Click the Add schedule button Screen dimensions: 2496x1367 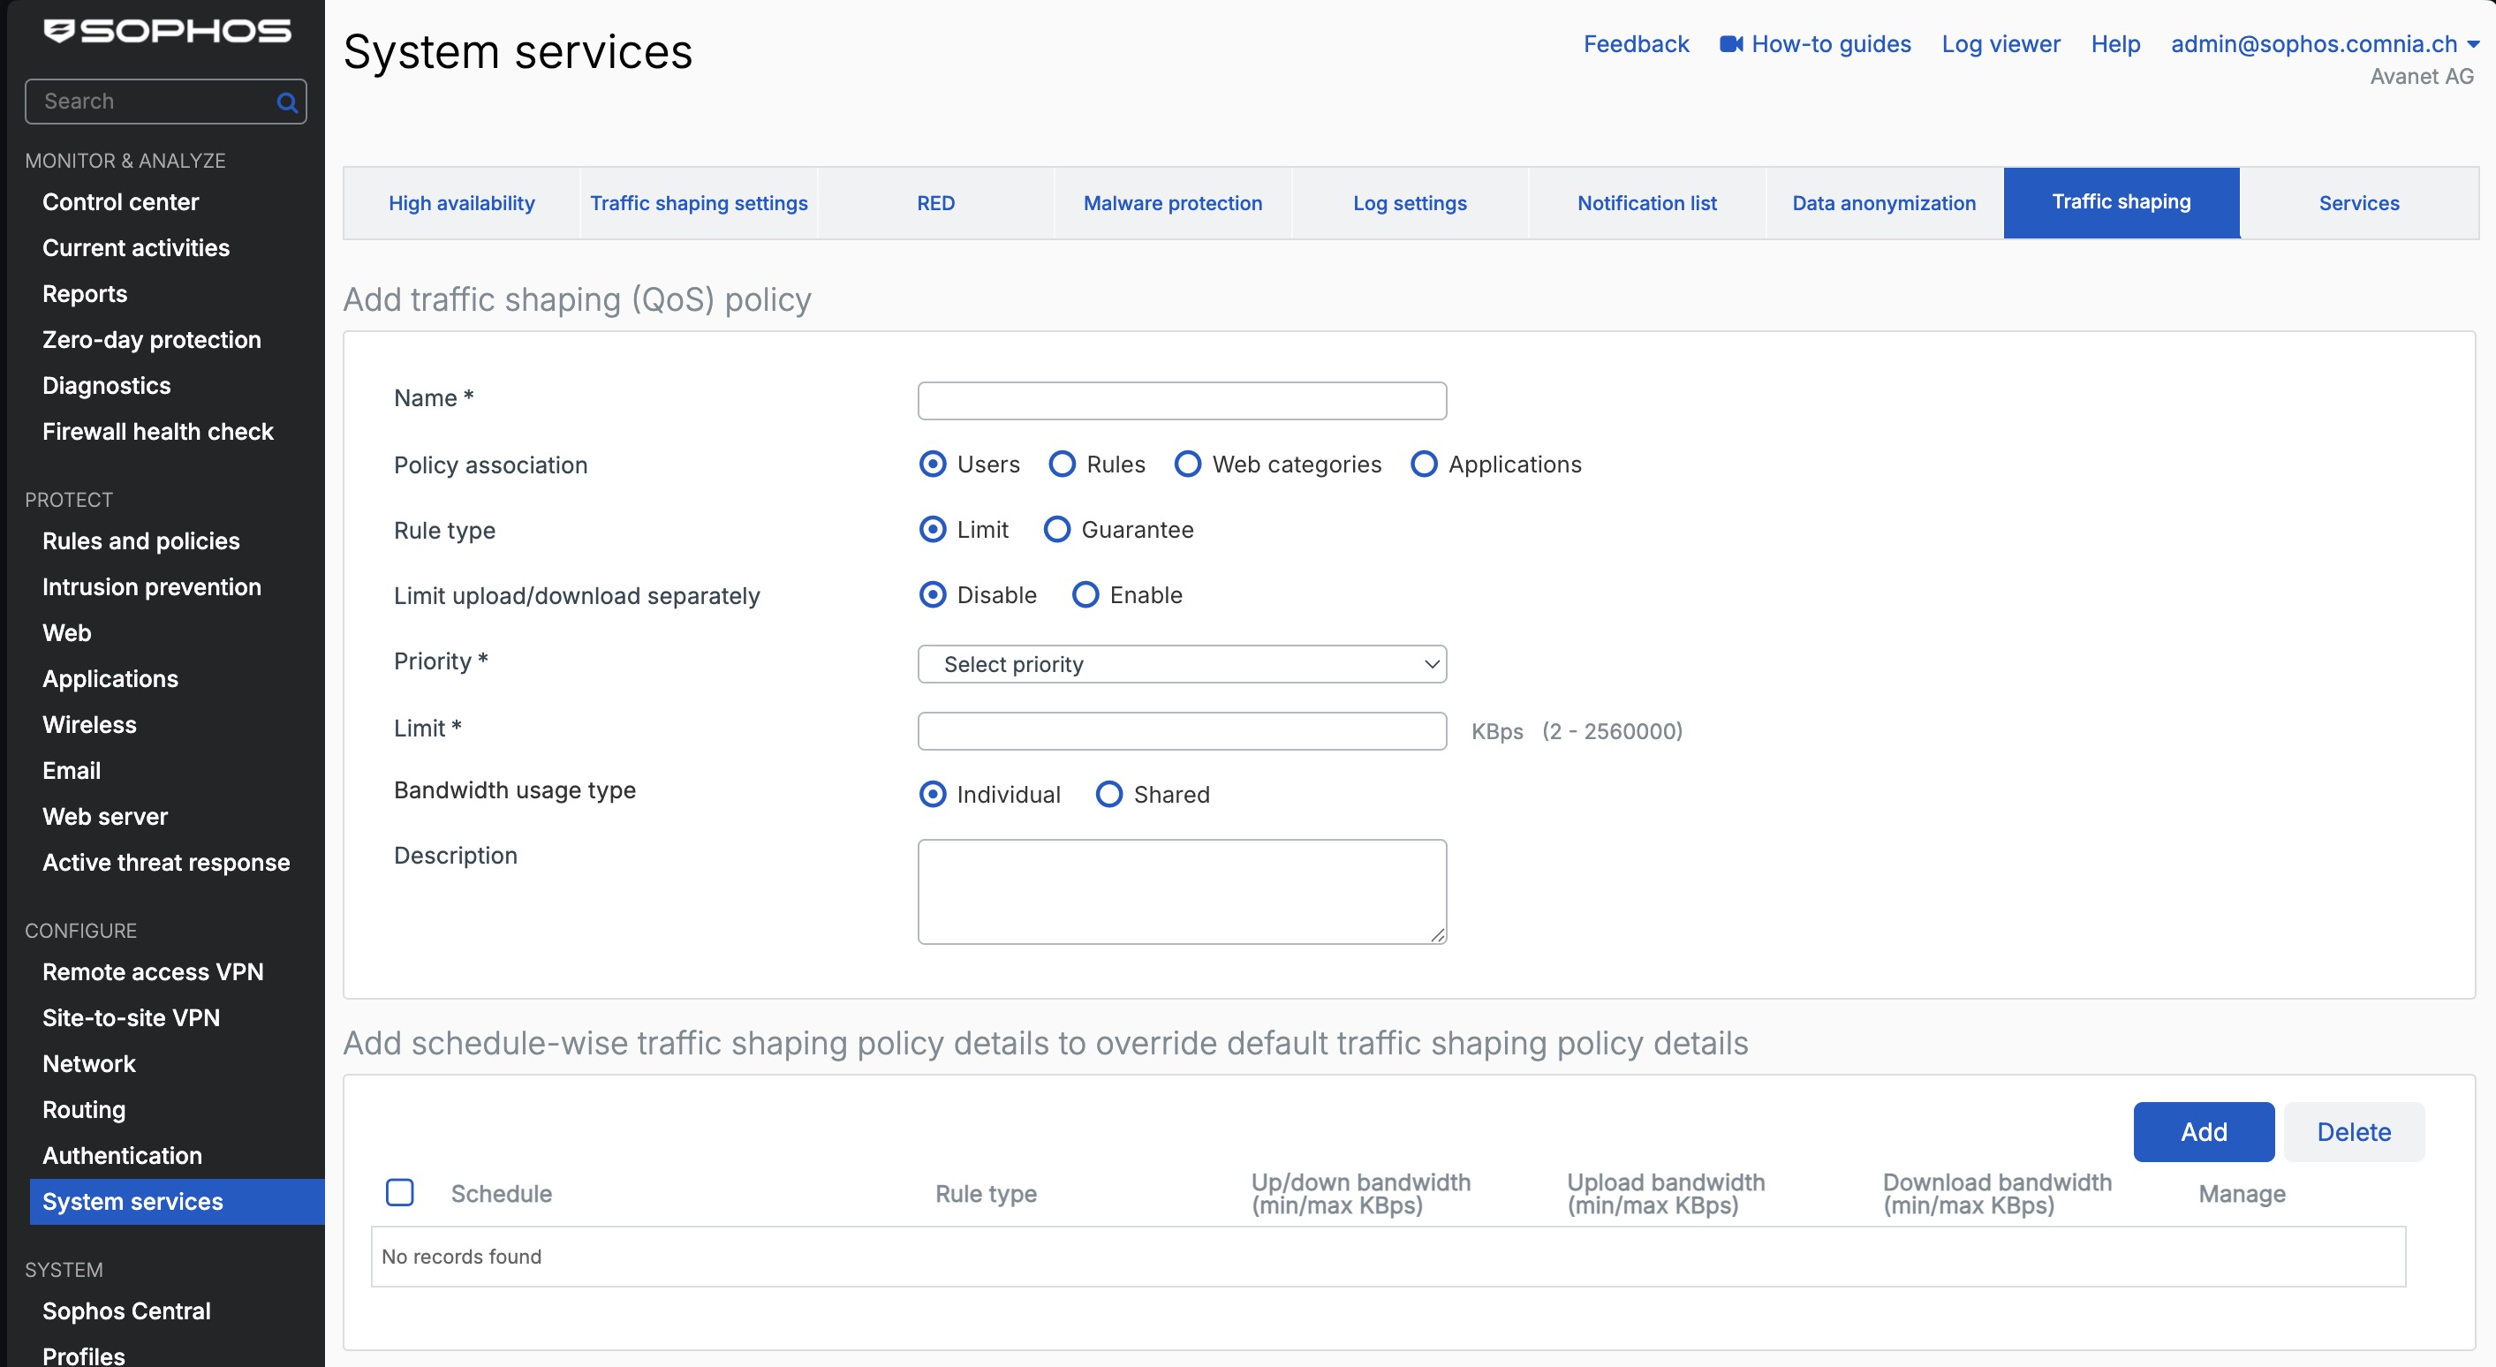(2204, 1131)
